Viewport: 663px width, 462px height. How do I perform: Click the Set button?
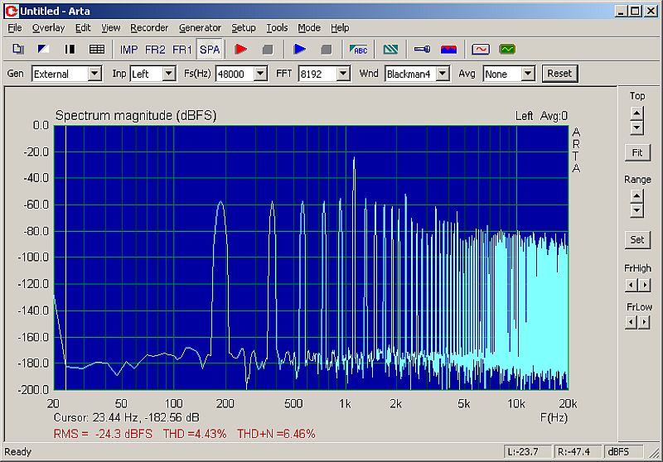pyautogui.click(x=637, y=240)
